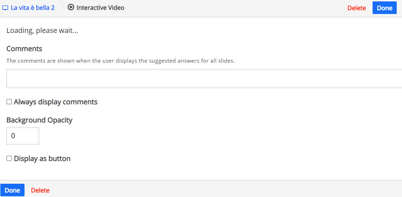Enable Always display comments checkbox
The width and height of the screenshot is (402, 197).
click(9, 102)
